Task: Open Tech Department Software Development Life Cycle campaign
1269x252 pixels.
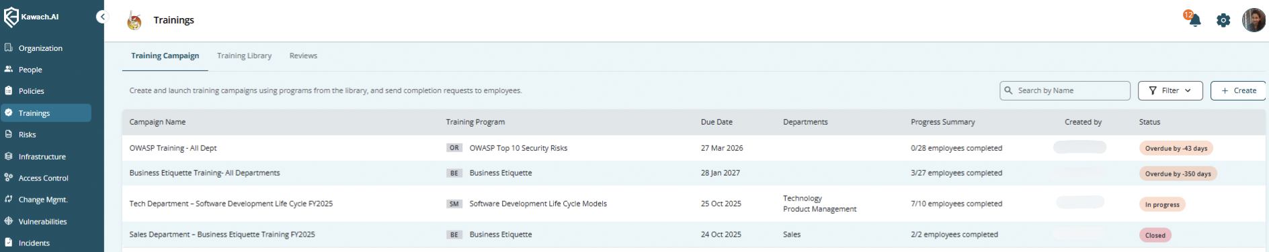Action: [x=231, y=204]
